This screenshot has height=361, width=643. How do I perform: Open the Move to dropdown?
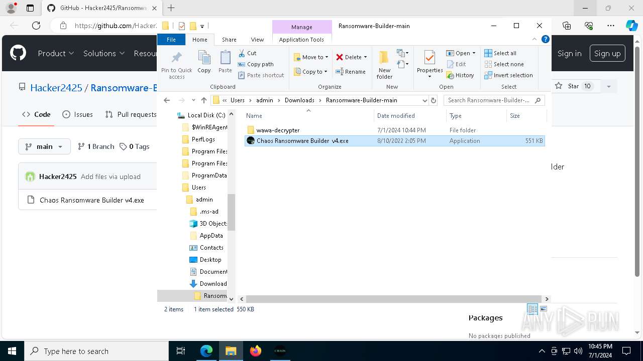[311, 57]
